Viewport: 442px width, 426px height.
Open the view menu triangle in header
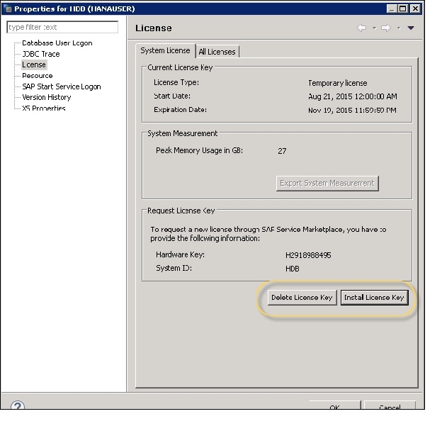click(411, 28)
